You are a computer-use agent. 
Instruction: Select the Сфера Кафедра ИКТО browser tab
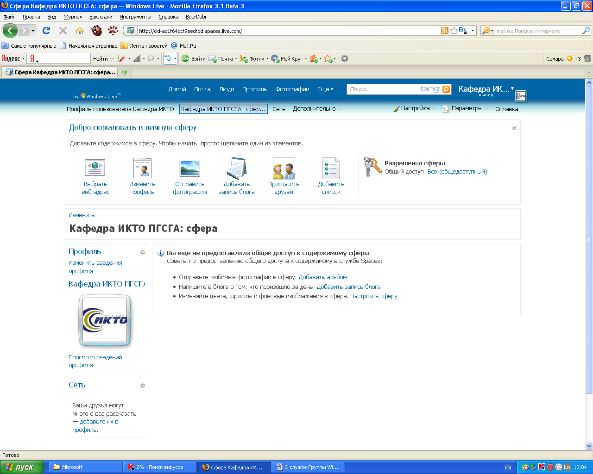59,72
